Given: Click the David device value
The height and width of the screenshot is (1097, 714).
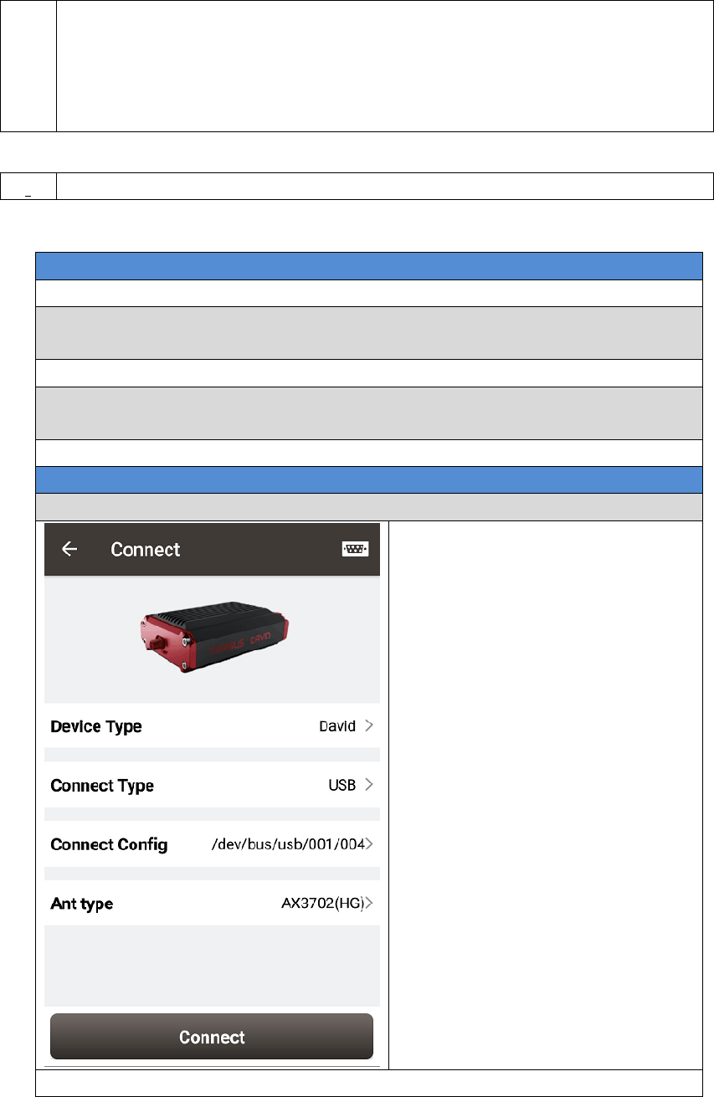Looking at the screenshot, I should pyautogui.click(x=337, y=726).
